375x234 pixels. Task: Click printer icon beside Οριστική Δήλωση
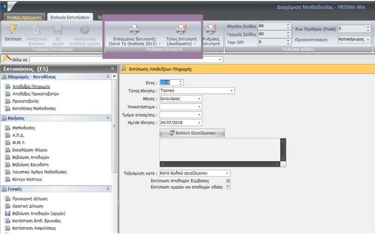(8, 206)
